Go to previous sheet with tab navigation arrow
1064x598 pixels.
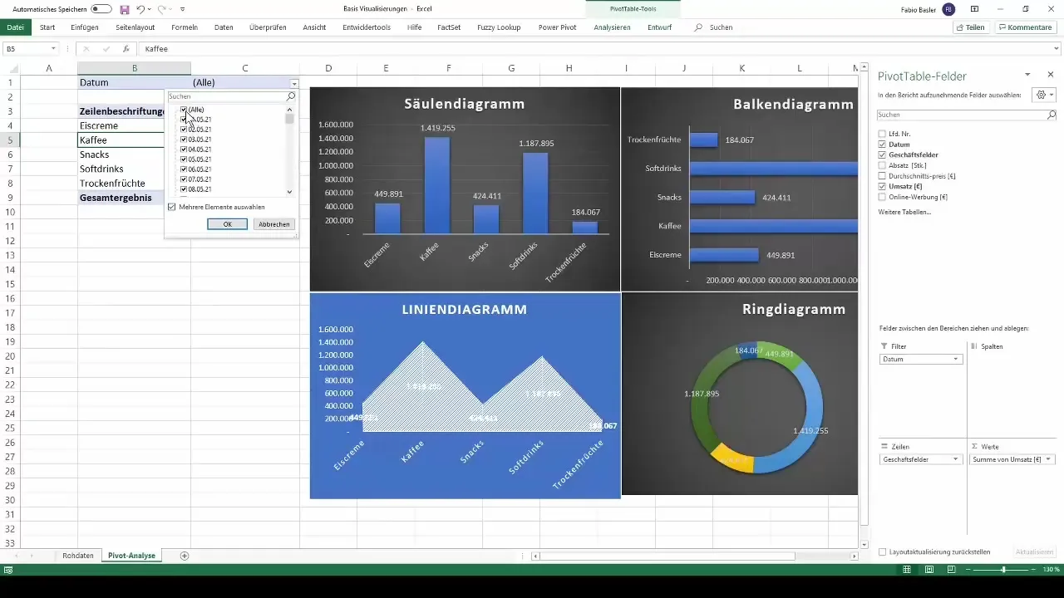(x=15, y=555)
